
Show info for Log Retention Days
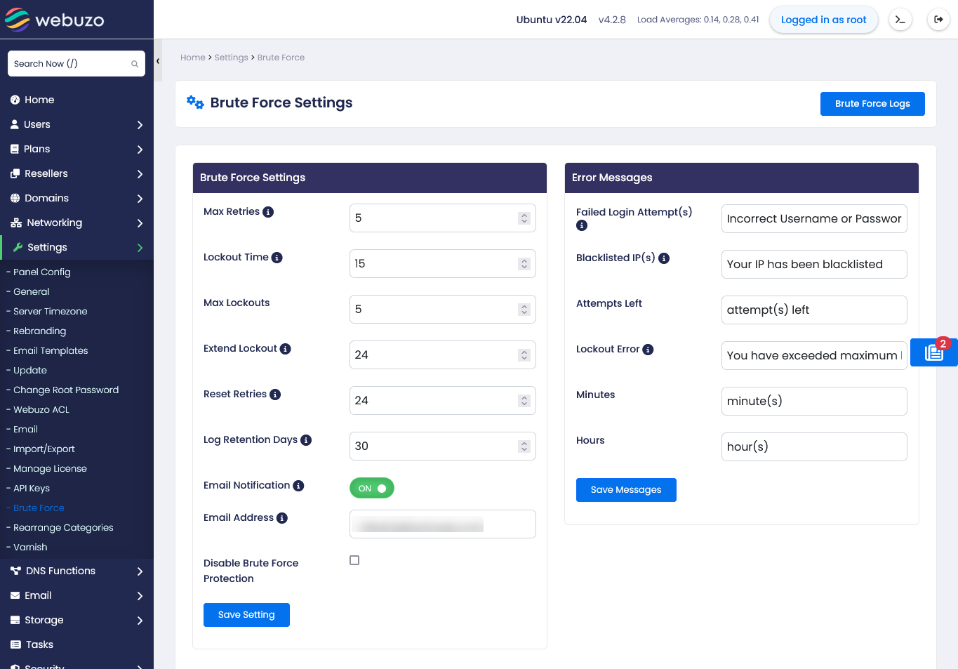point(306,440)
